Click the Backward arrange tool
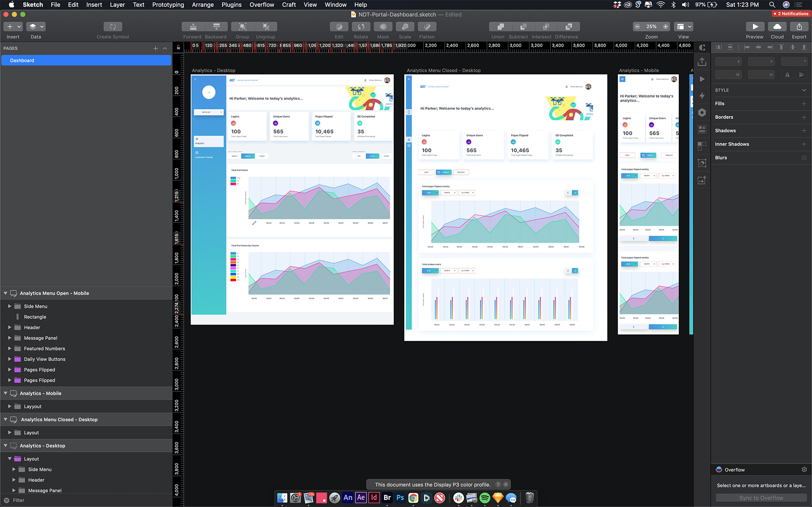 click(x=216, y=27)
